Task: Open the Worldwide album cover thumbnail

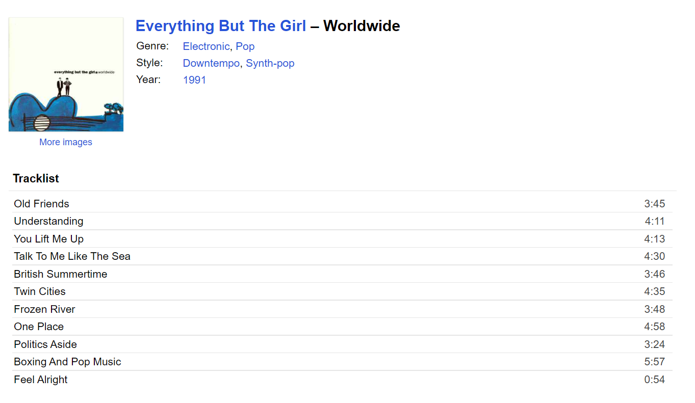Action: 66,74
